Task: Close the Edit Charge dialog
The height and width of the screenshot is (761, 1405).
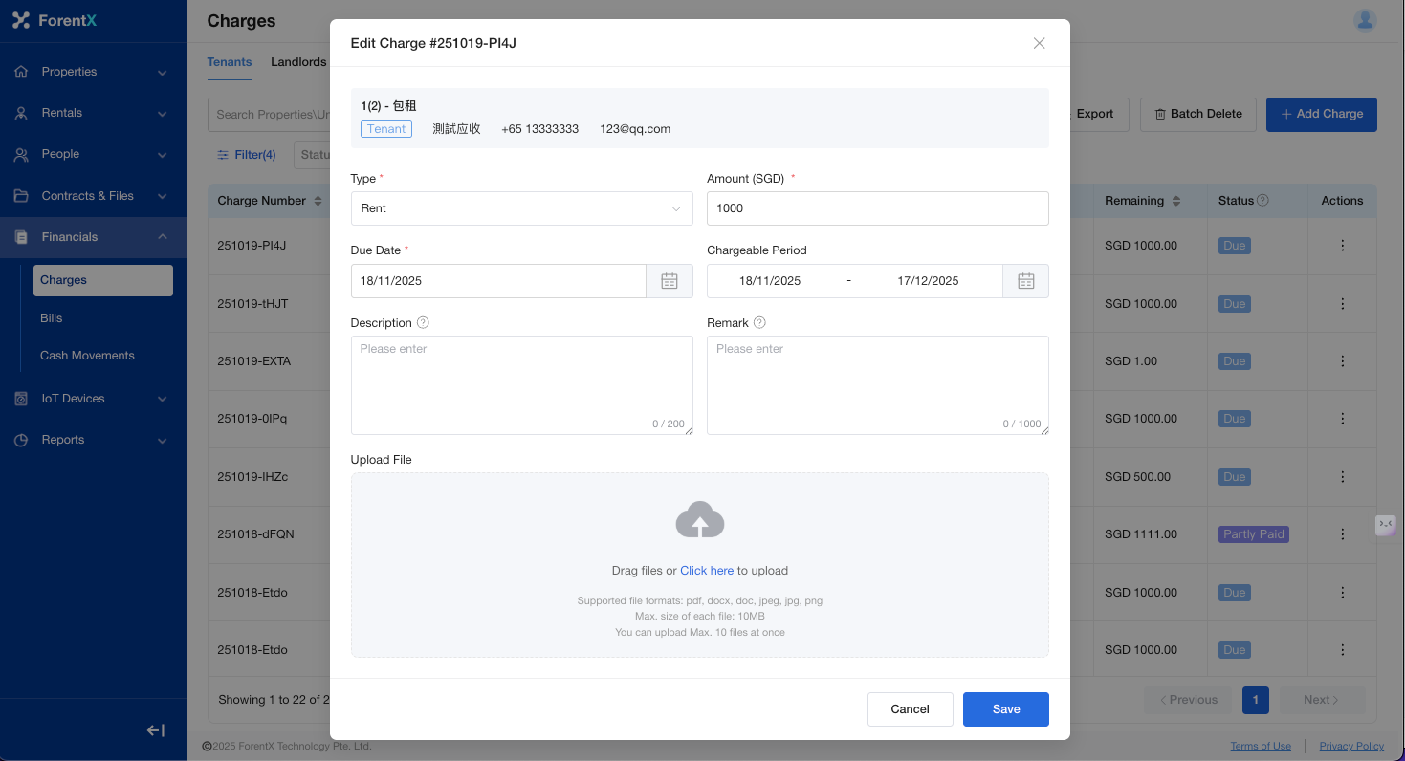Action: click(x=1039, y=43)
